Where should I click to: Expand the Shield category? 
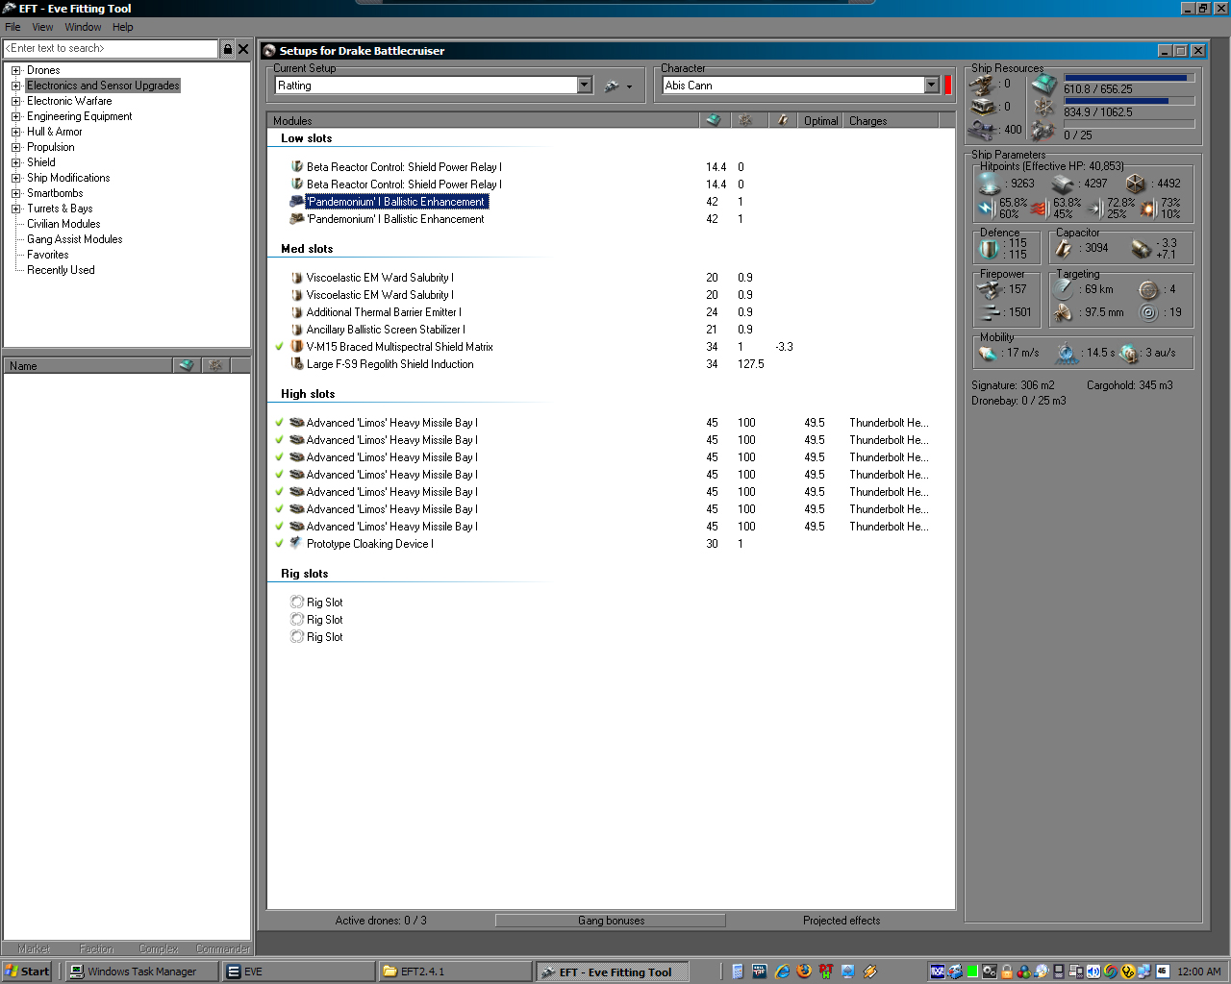point(16,162)
